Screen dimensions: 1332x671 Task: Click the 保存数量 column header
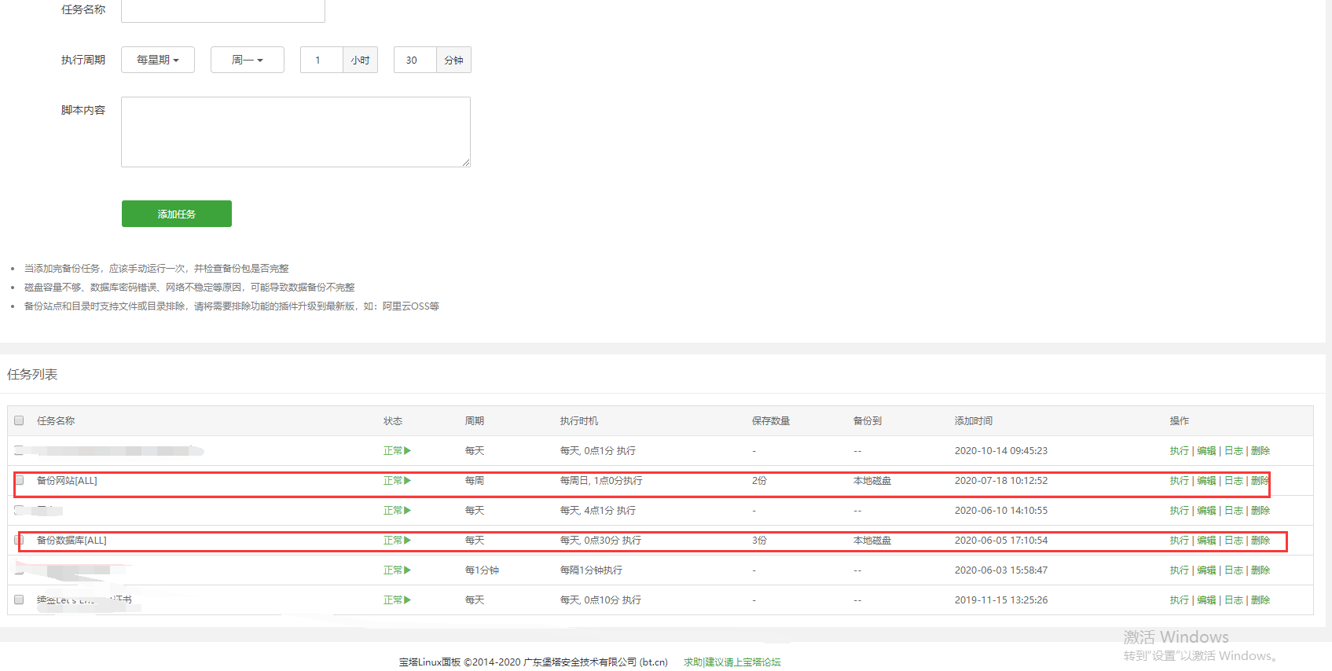tap(771, 421)
